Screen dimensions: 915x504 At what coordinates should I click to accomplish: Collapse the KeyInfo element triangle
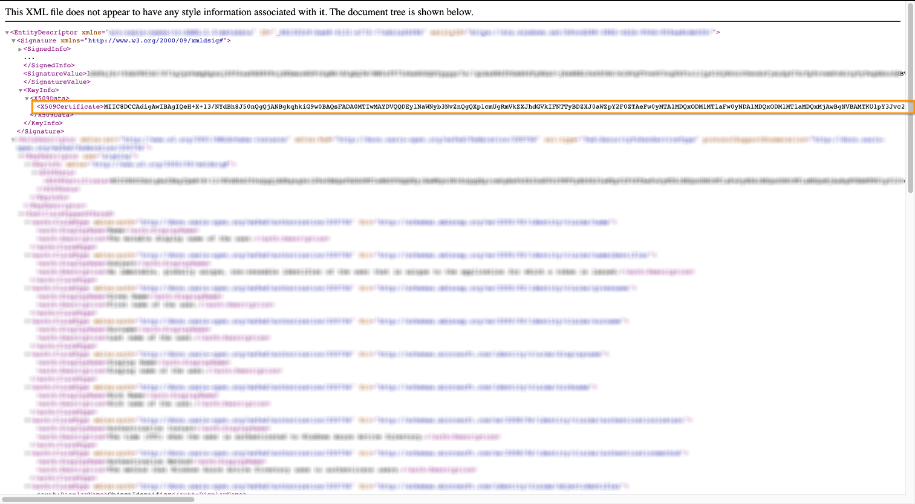click(20, 91)
